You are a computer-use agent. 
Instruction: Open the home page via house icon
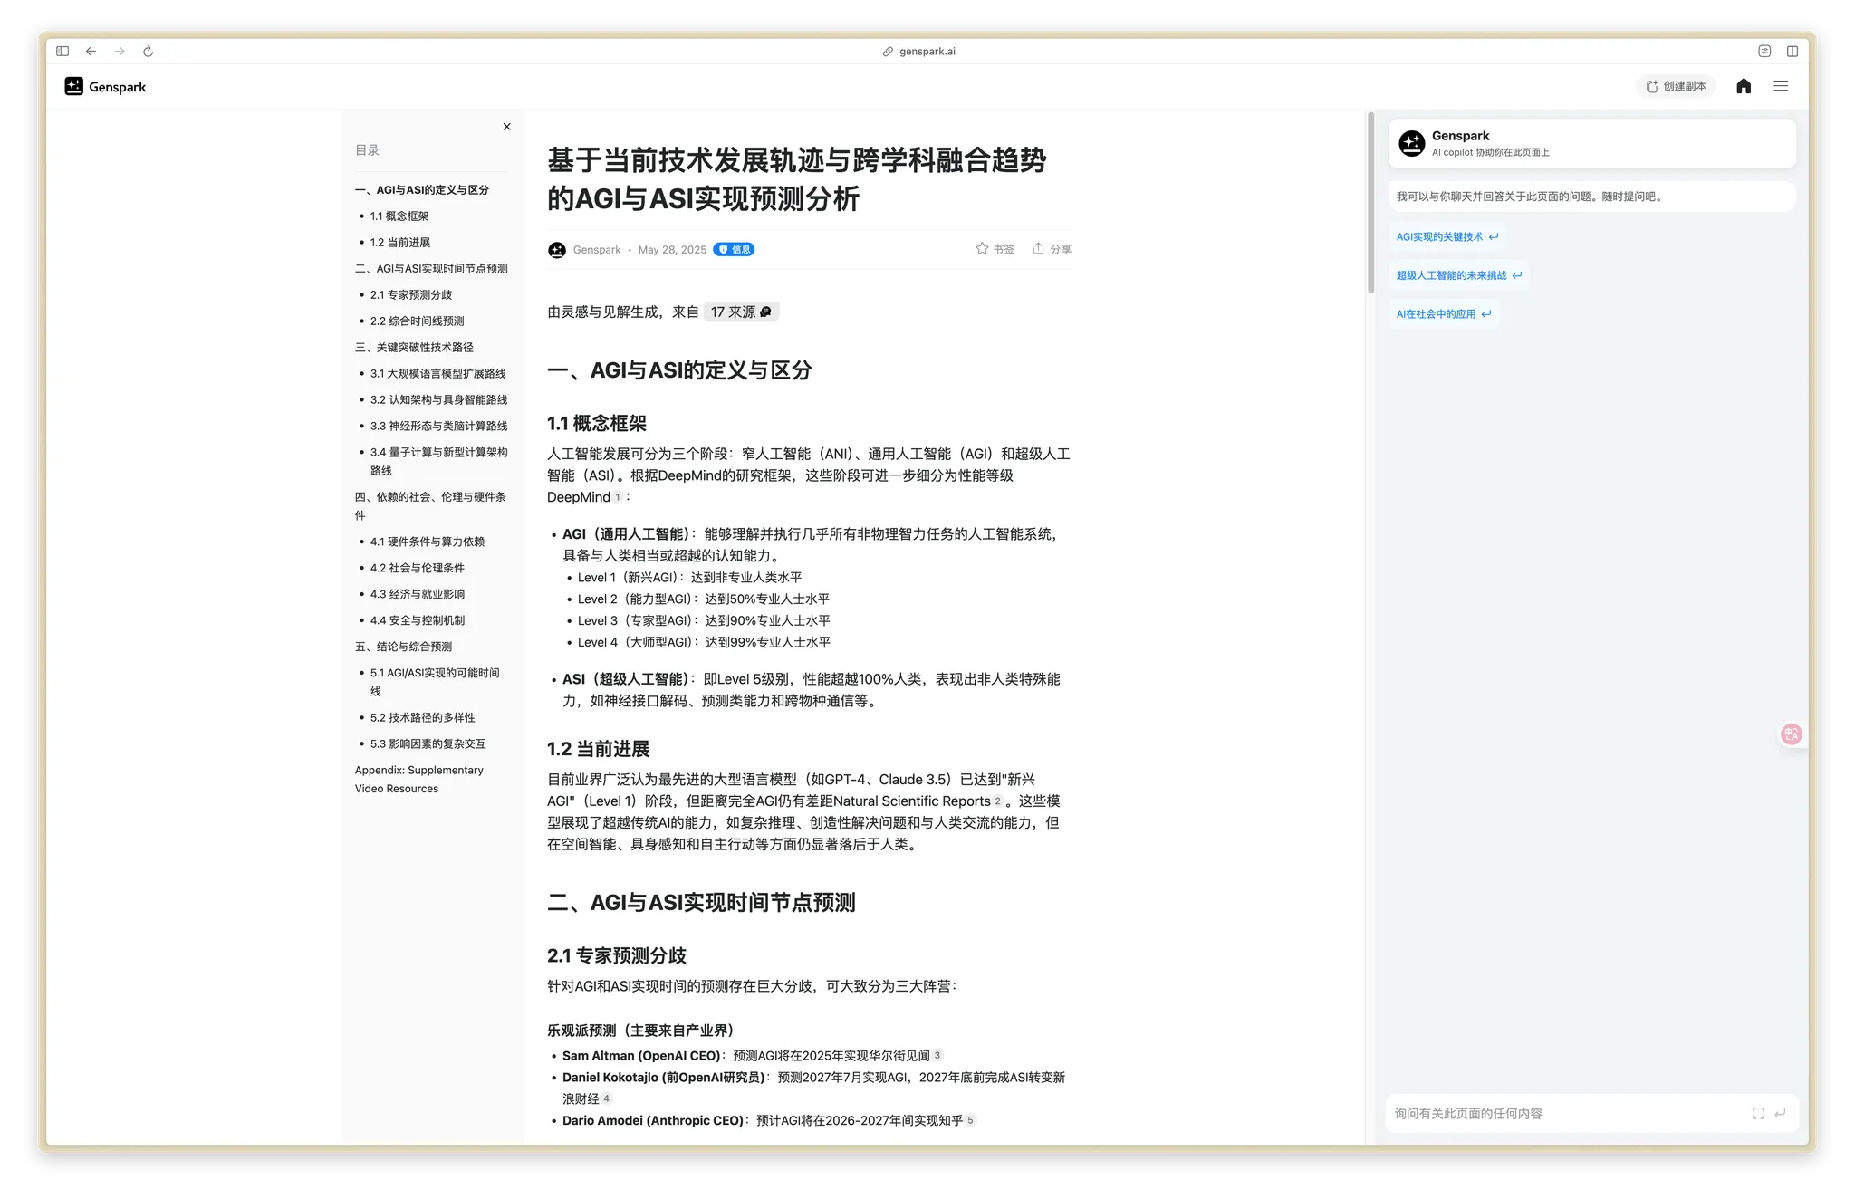(1743, 86)
